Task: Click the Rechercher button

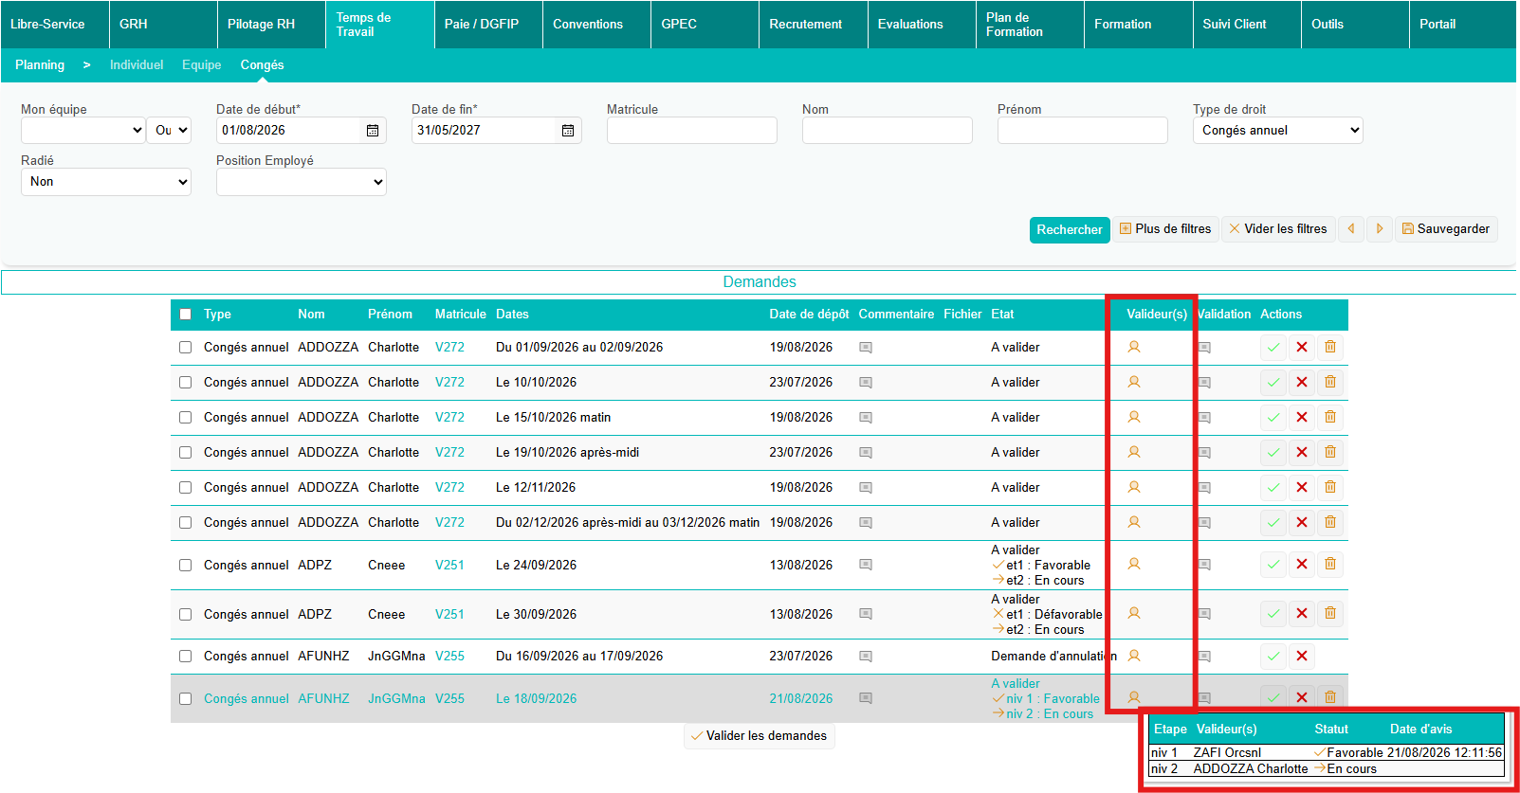Action: pyautogui.click(x=1070, y=230)
